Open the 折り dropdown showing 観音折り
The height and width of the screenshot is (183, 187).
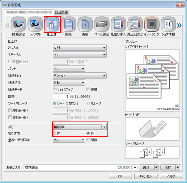(x=80, y=127)
